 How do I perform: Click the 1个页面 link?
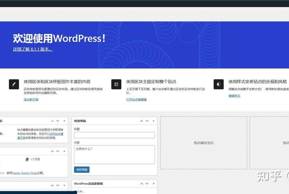click(x=35, y=159)
